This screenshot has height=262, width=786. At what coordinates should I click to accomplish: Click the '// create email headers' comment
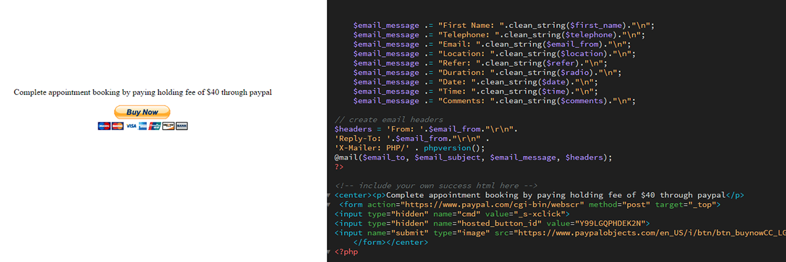(x=388, y=120)
